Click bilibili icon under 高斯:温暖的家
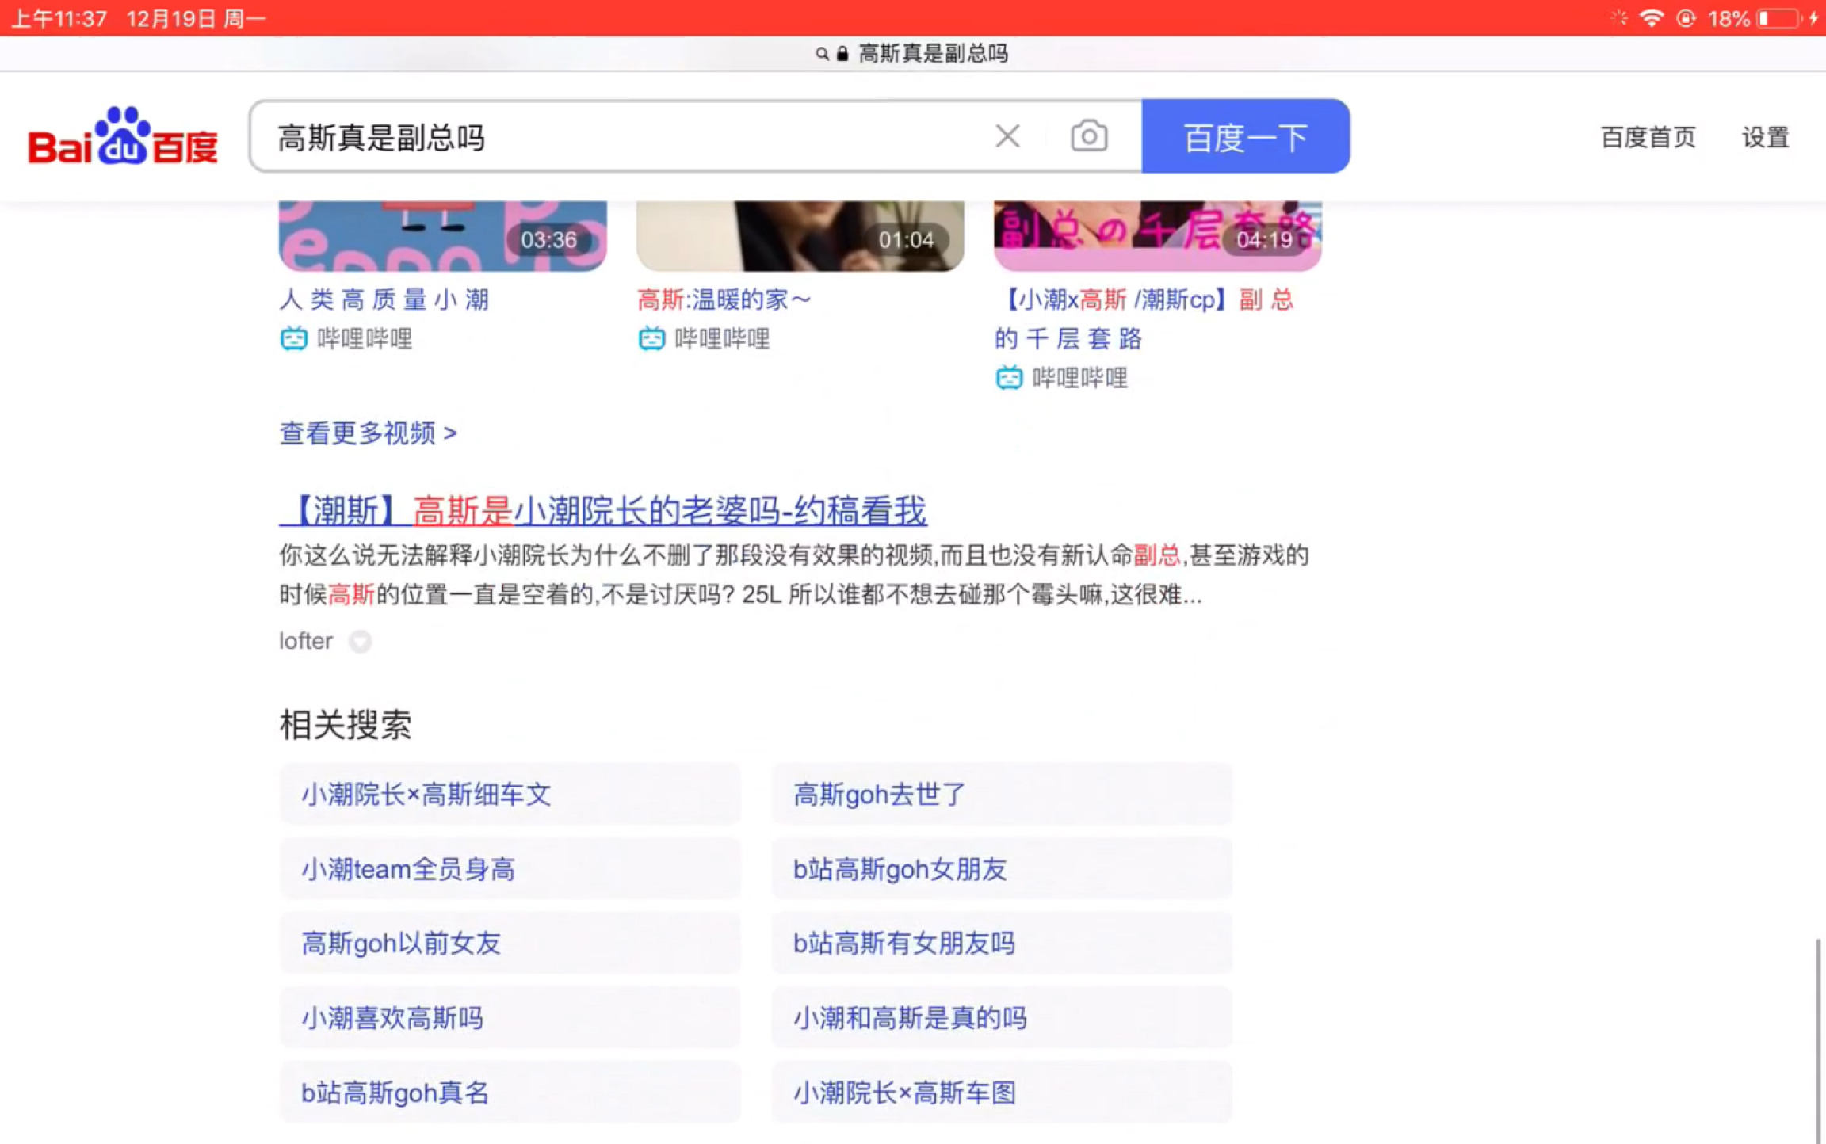 [651, 339]
